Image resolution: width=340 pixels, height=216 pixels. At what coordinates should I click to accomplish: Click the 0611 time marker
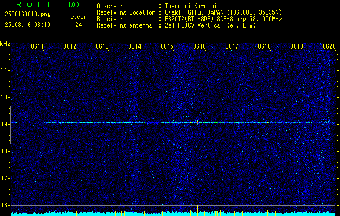pos(37,46)
